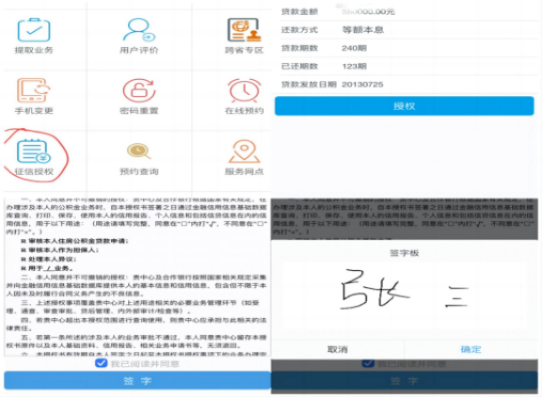Check the 处理本人异议 box

(x=24, y=259)
